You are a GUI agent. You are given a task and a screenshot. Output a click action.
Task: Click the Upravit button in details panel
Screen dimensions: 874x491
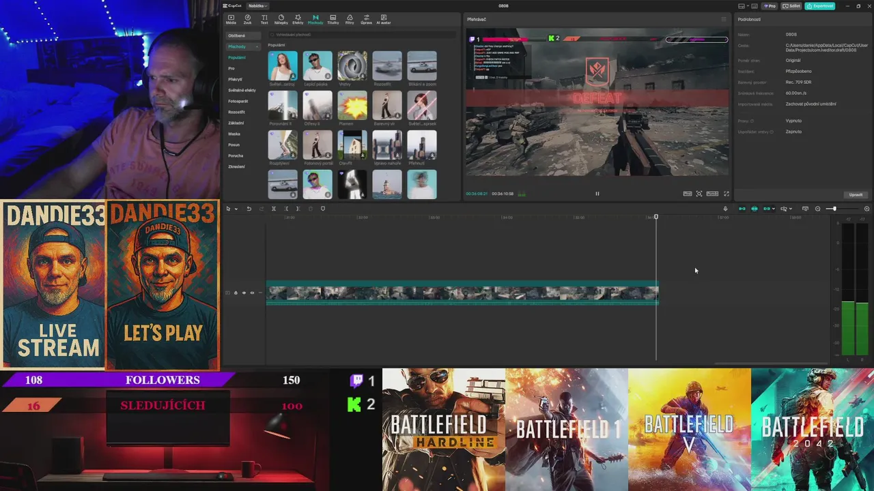[856, 194]
